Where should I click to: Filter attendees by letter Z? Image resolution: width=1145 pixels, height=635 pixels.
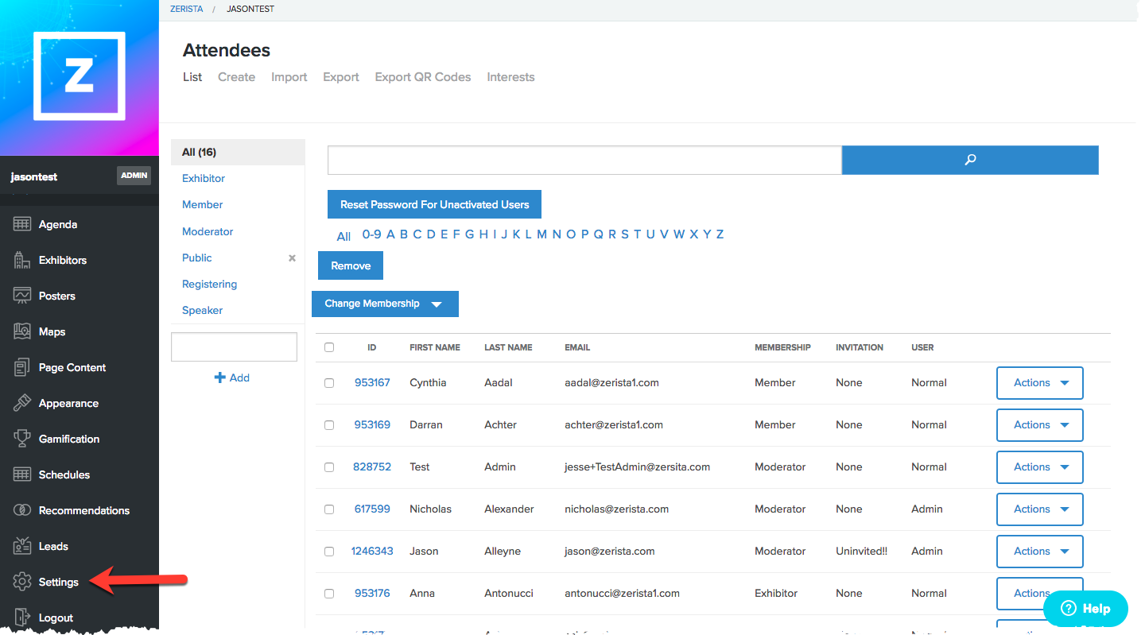click(x=720, y=234)
